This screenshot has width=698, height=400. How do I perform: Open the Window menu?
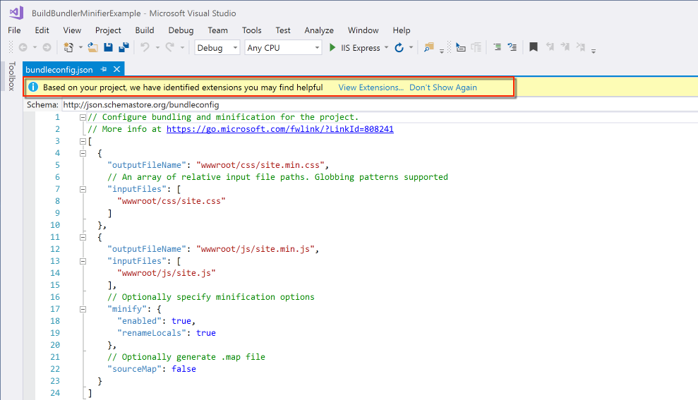tap(363, 30)
